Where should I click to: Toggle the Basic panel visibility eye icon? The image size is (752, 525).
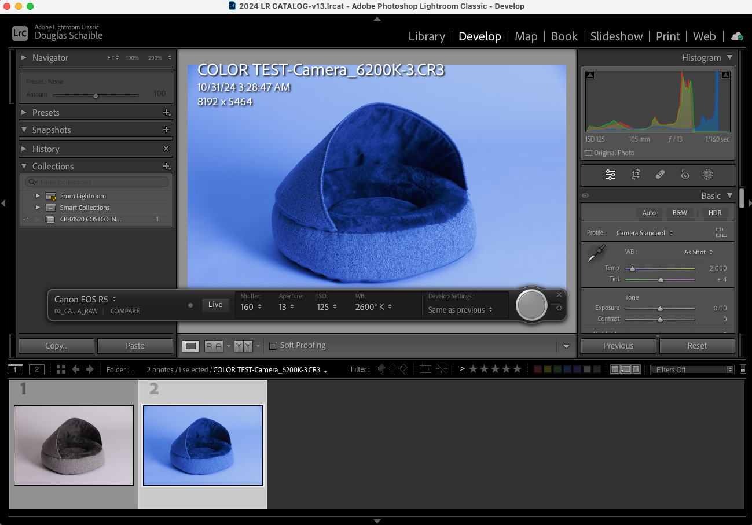[585, 195]
